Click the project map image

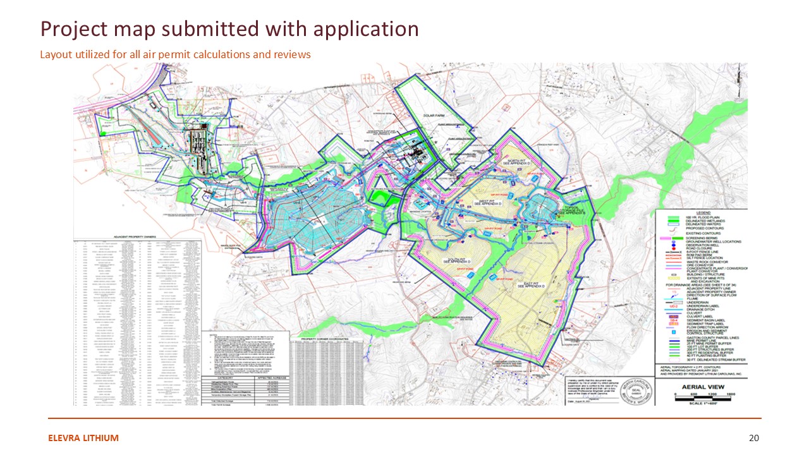pos(411,234)
